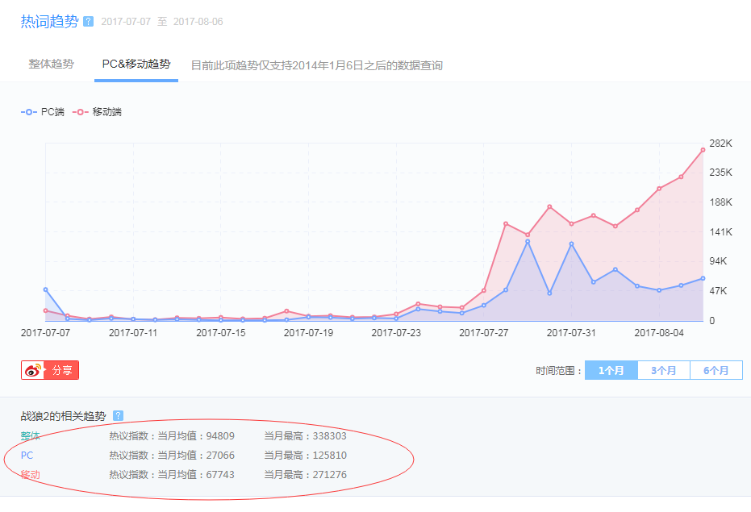The image size is (751, 512).
Task: Click the first PC data point on 2017-07-07
Action: point(45,289)
